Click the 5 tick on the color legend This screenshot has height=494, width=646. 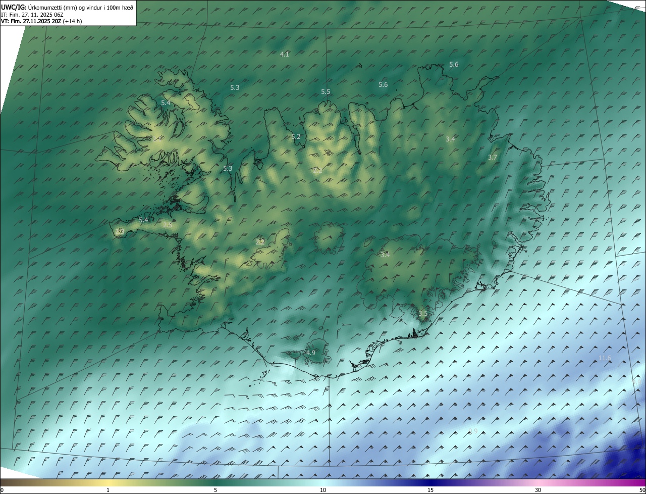[x=216, y=490]
